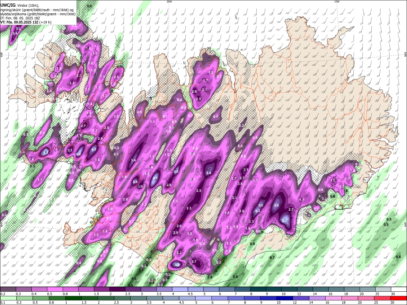The height and width of the screenshot is (305, 407).
Task: Click the 1.9 precipitation value on the map
Action: tap(248, 228)
